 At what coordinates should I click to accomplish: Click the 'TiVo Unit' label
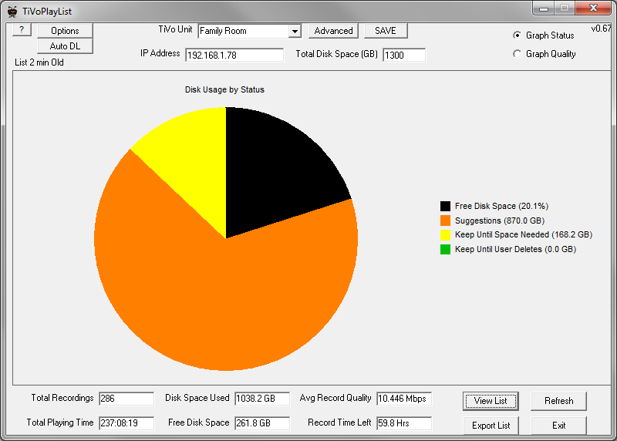click(x=176, y=29)
